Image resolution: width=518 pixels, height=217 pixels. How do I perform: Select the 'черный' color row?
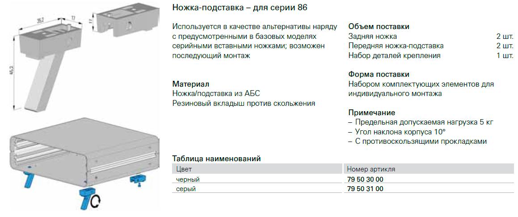tap(188, 179)
